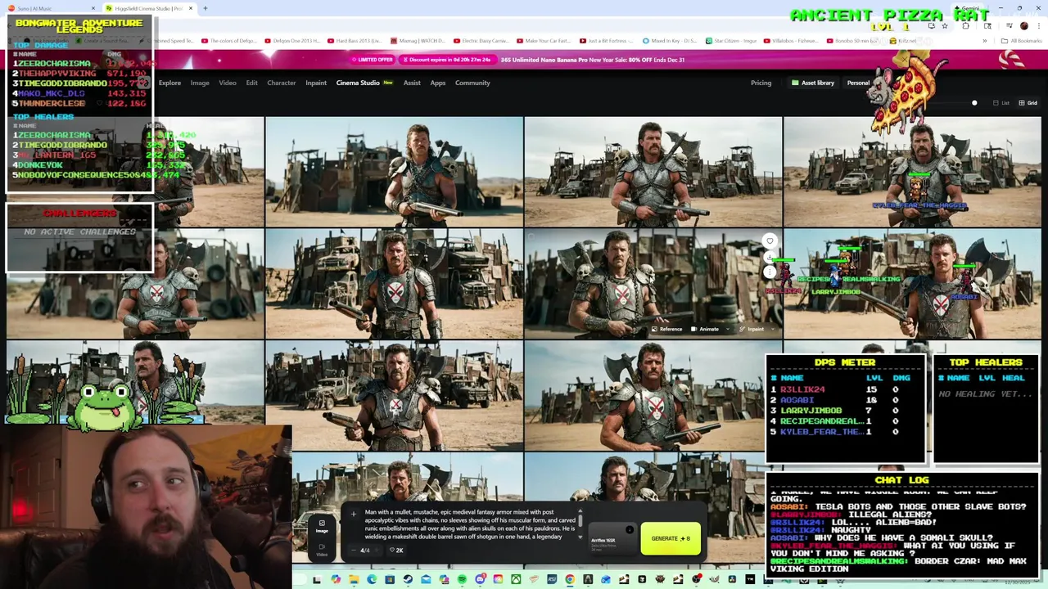Open a new browser tab with plus icon
Screen dimensions: 1048x589
[x=206, y=8]
